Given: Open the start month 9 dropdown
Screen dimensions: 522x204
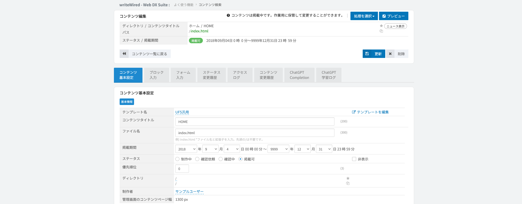Looking at the screenshot, I should coord(210,149).
